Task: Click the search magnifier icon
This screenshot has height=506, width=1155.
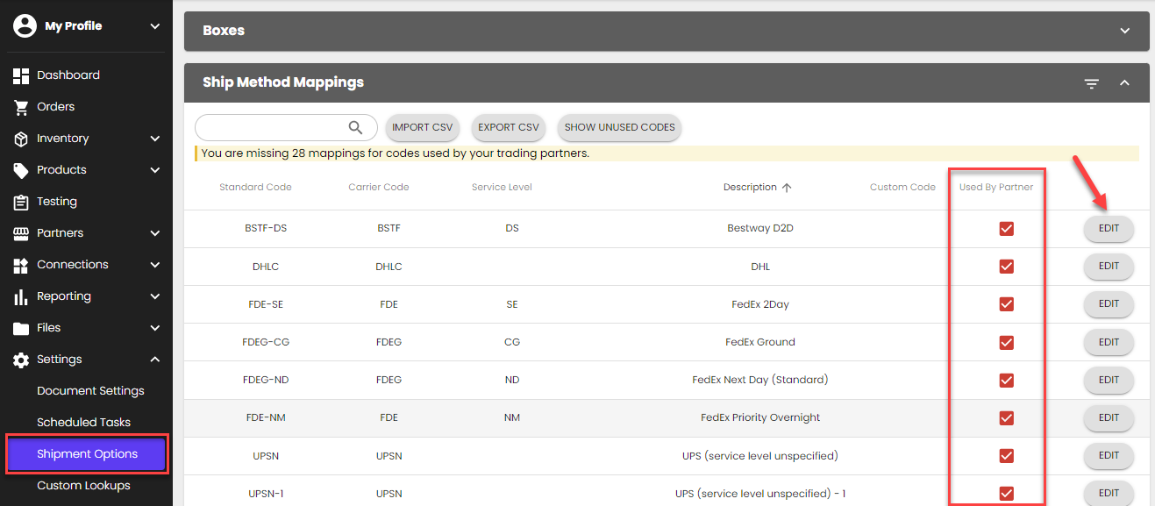Action: [x=355, y=127]
